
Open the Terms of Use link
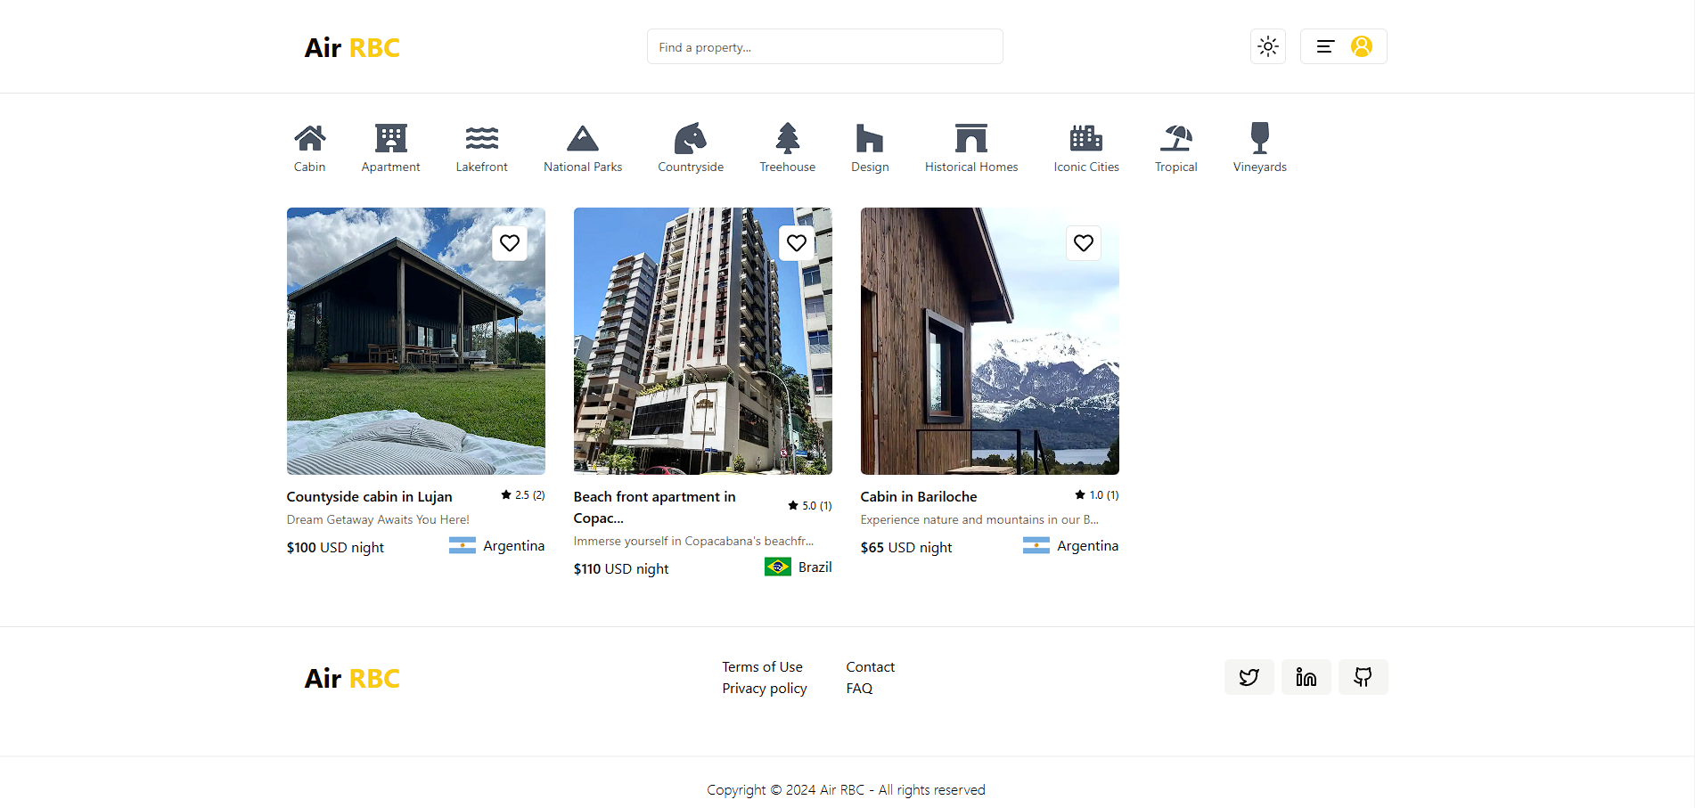pos(762,667)
